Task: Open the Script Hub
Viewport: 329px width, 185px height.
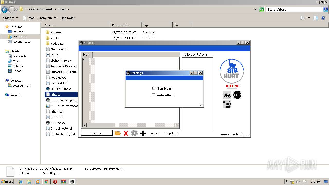Action: tap(171, 133)
